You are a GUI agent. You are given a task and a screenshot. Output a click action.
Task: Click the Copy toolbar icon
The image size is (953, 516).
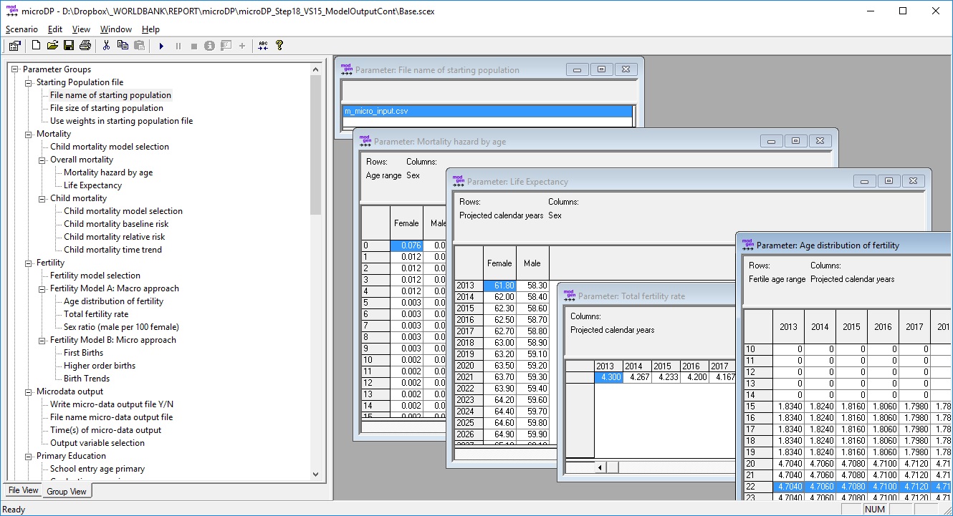click(x=123, y=46)
